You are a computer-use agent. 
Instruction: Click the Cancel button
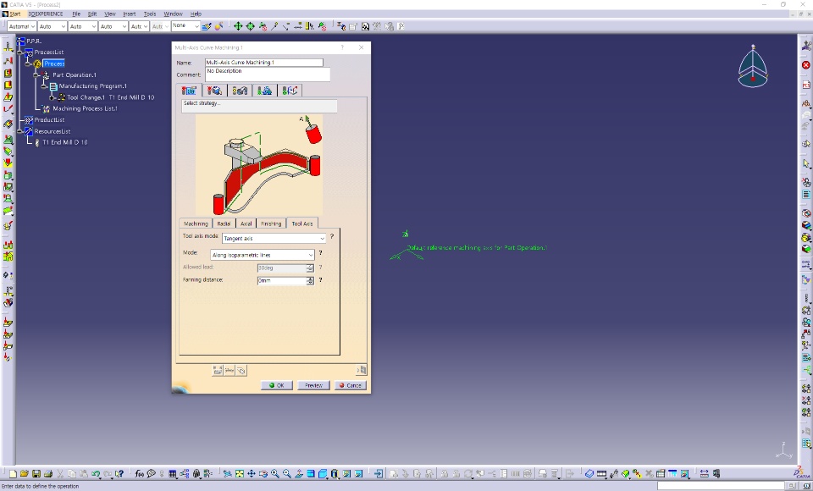tap(351, 385)
